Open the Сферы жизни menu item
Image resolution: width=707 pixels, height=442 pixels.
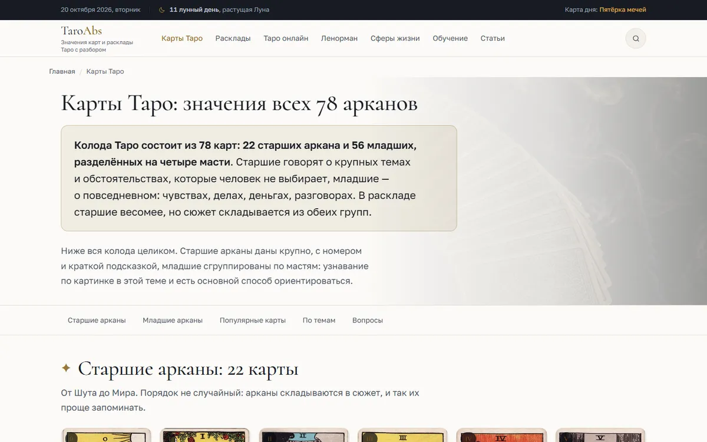[x=395, y=38]
